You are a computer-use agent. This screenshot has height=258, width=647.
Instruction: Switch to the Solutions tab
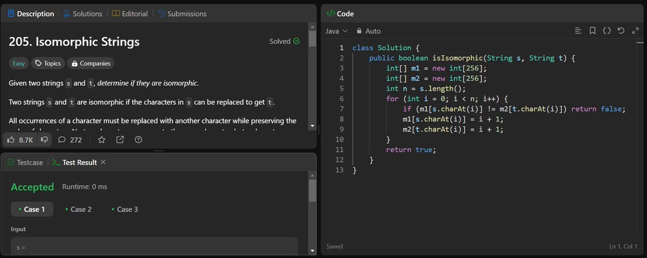pyautogui.click(x=82, y=13)
